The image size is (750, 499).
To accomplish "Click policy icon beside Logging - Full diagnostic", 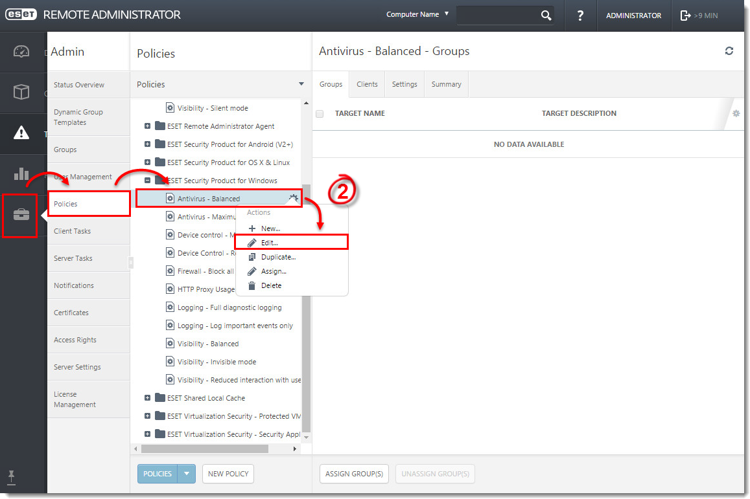I will pos(170,307).
